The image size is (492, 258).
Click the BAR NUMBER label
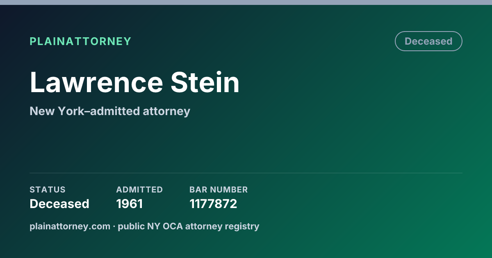pyautogui.click(x=219, y=190)
